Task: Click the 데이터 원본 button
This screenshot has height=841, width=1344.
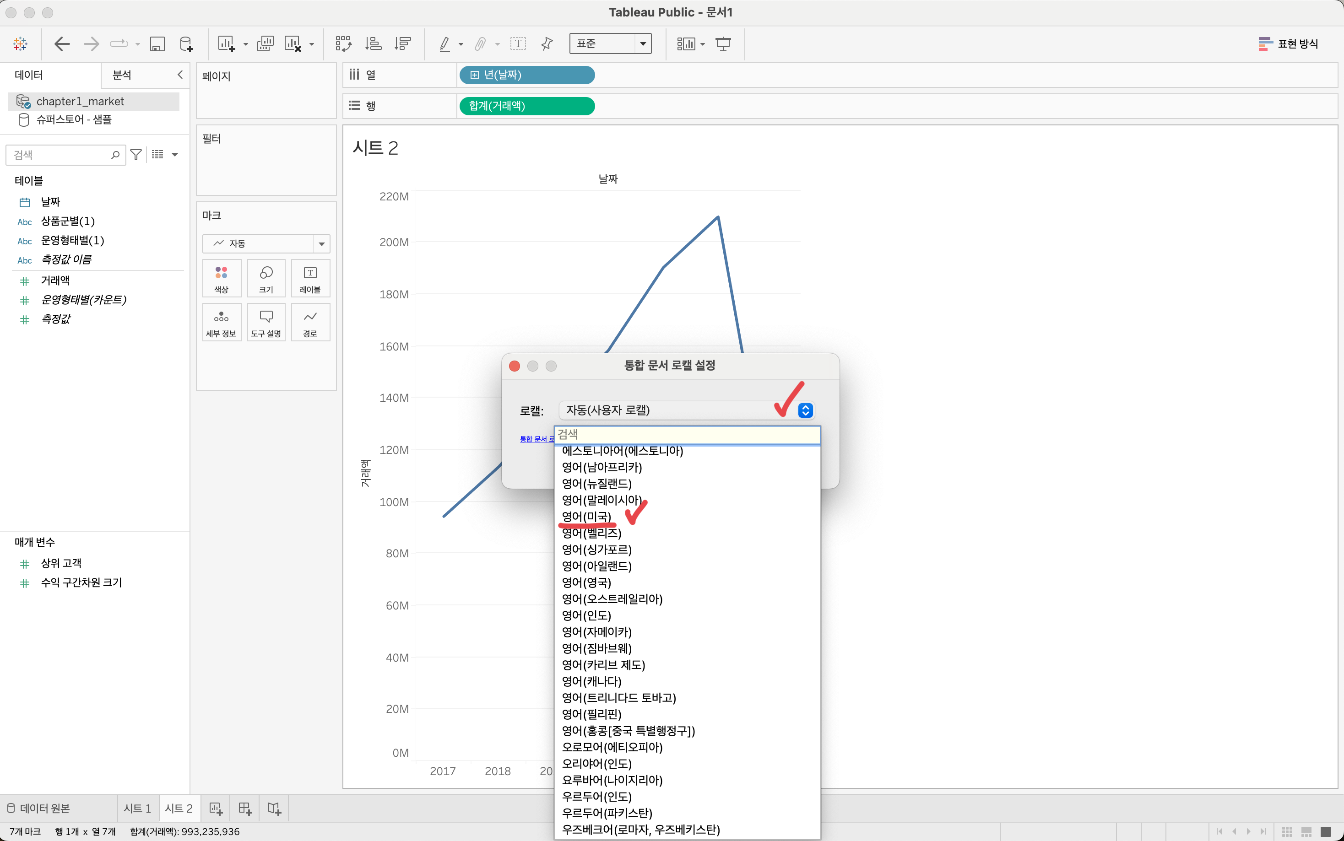Action: tap(39, 808)
